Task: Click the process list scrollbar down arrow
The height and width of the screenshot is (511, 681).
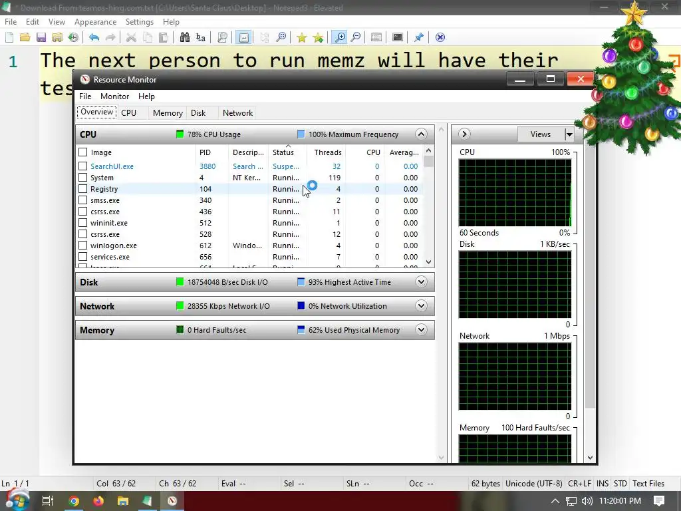Action: 429,261
